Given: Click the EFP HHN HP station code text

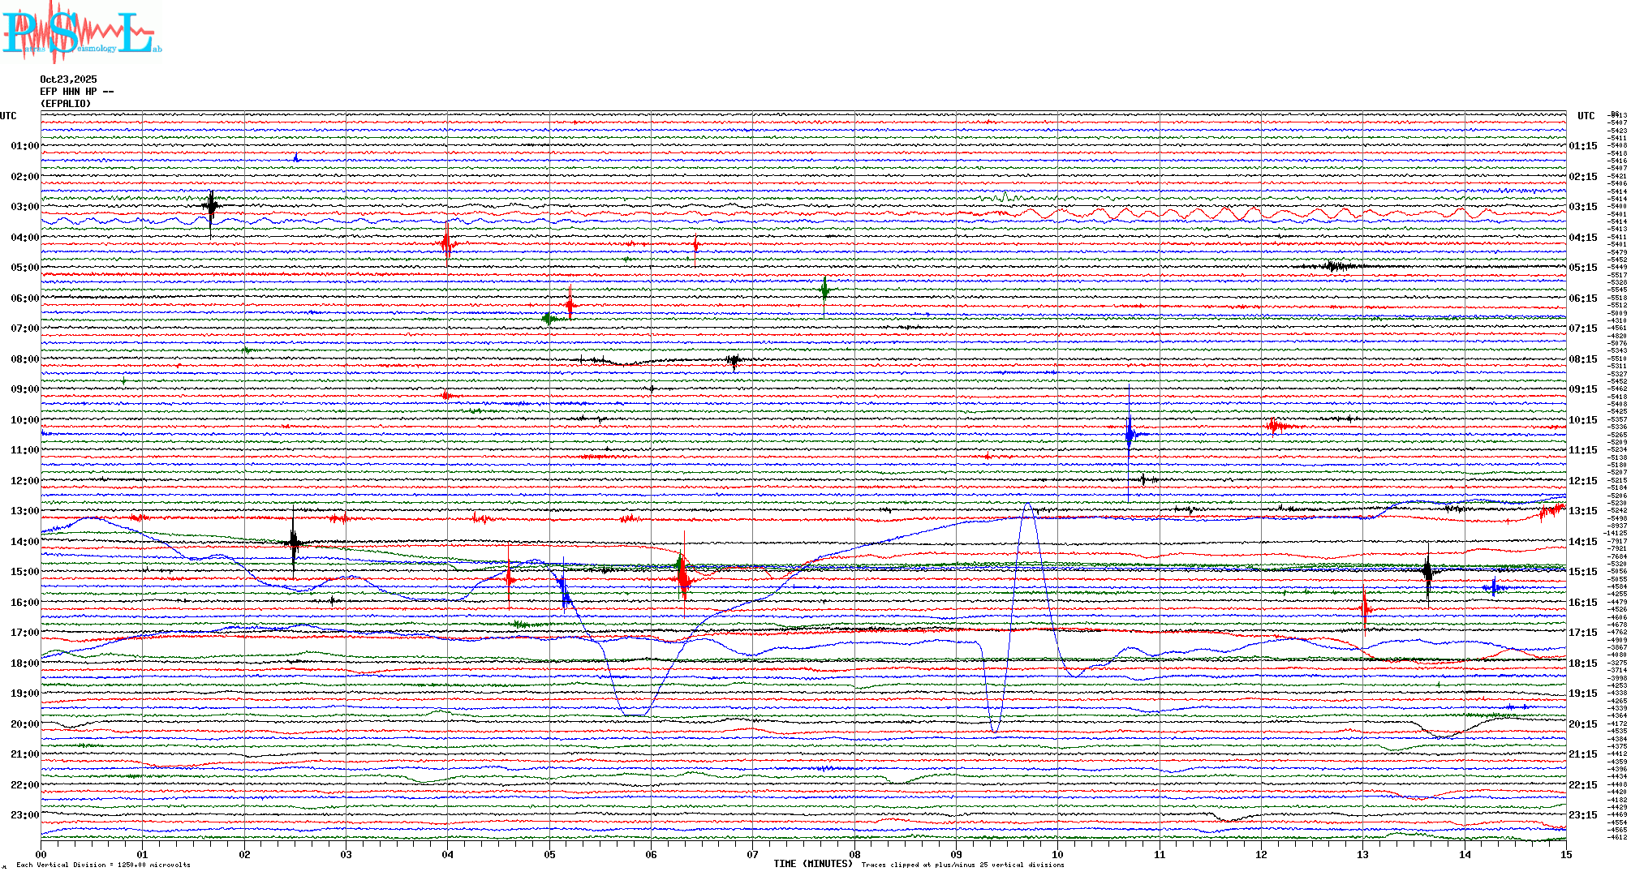Looking at the screenshot, I should click(76, 92).
